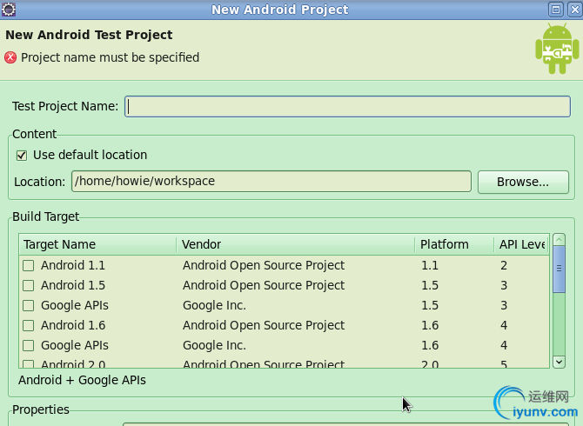Click 'Android Open Source Project' in Android 1.5 row

point(264,286)
